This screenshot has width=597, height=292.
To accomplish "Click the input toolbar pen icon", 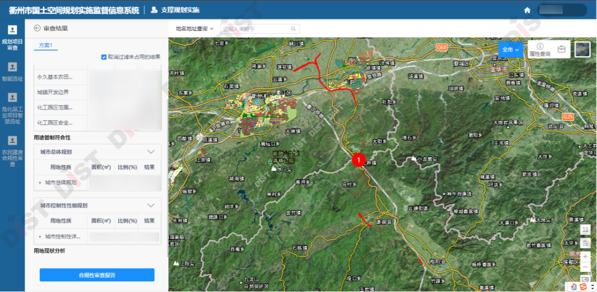I will pos(574,286).
